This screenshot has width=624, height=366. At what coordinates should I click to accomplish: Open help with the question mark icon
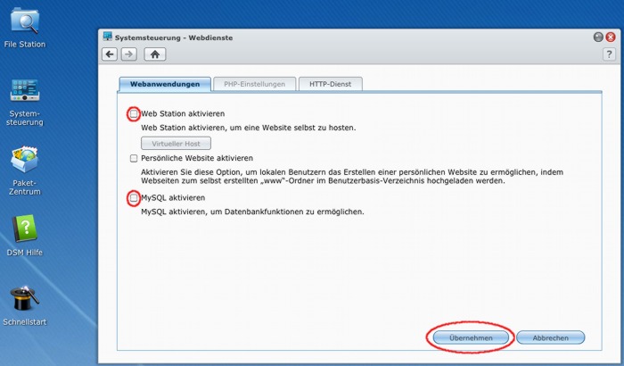pyautogui.click(x=609, y=54)
